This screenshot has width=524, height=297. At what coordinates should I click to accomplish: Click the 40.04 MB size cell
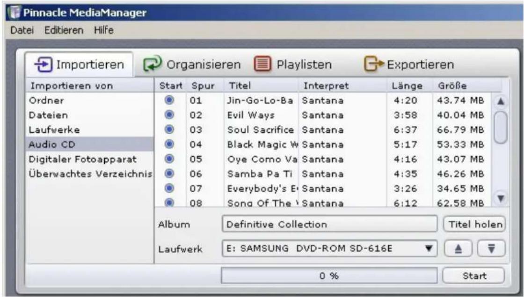pos(460,115)
